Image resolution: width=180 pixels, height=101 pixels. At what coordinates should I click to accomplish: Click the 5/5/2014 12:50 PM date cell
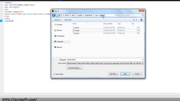(x=109, y=27)
